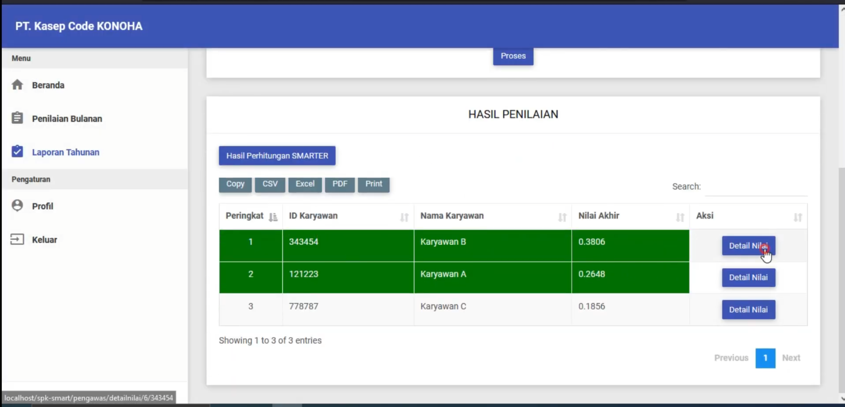Sort by Nilai Akhir column sort icon
Screen dimensions: 845x407
680,217
